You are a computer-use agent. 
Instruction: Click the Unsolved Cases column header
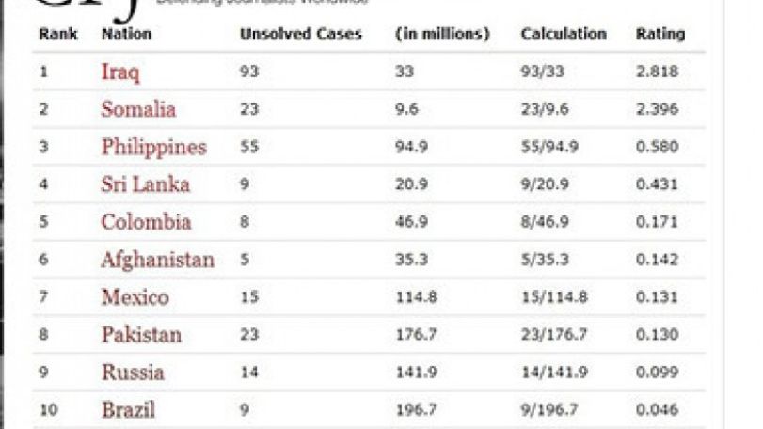(x=301, y=34)
